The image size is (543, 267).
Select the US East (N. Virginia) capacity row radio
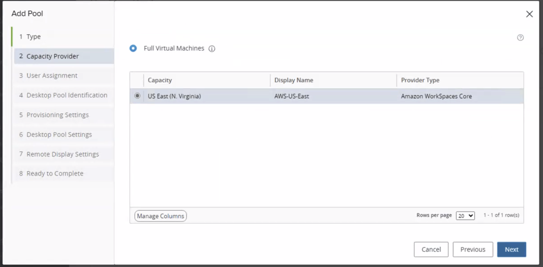coord(137,96)
